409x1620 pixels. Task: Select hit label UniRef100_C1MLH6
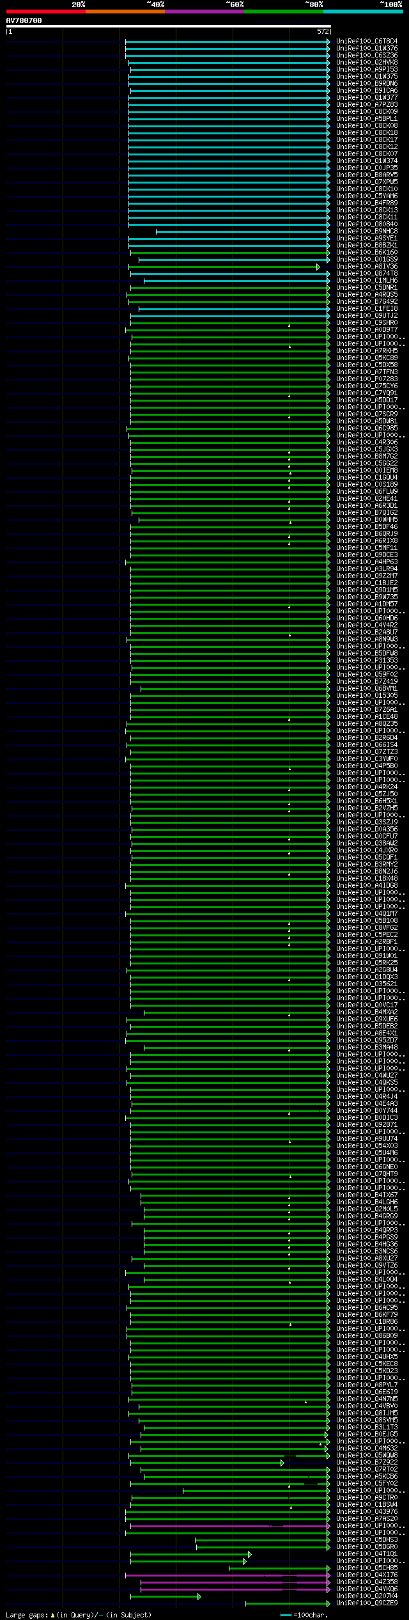367,281
